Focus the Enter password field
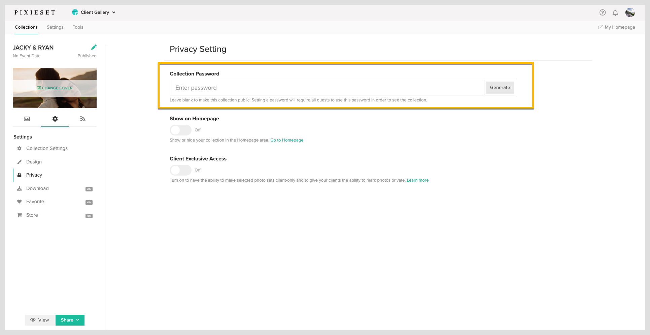The width and height of the screenshot is (650, 335). (327, 88)
